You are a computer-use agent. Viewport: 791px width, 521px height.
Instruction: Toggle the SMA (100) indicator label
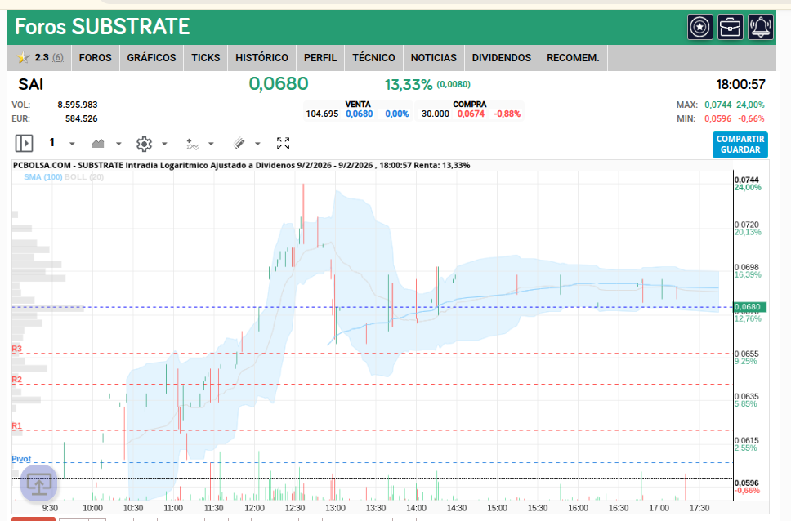pyautogui.click(x=43, y=177)
